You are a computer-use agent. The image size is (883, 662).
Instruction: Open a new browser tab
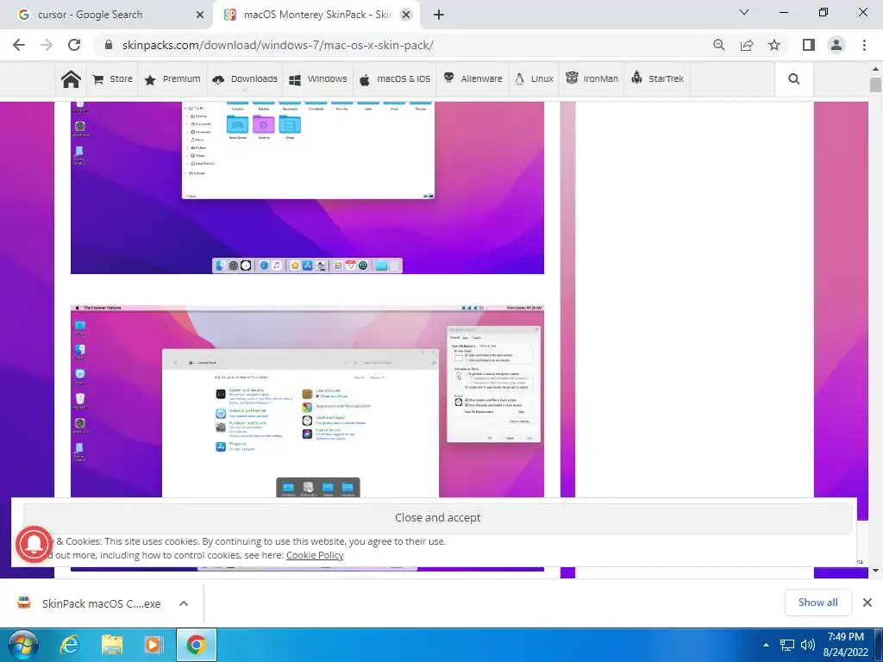click(x=439, y=15)
